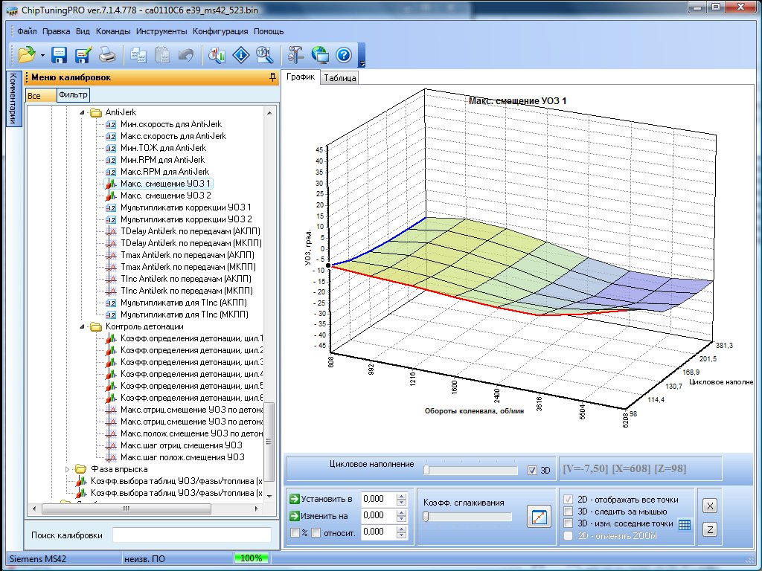Check the 'относит.' checkbox

316,532
